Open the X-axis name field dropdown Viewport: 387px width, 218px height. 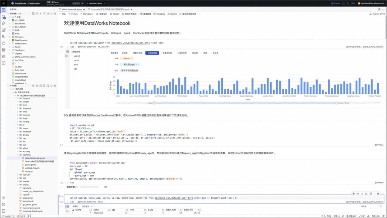(127, 58)
